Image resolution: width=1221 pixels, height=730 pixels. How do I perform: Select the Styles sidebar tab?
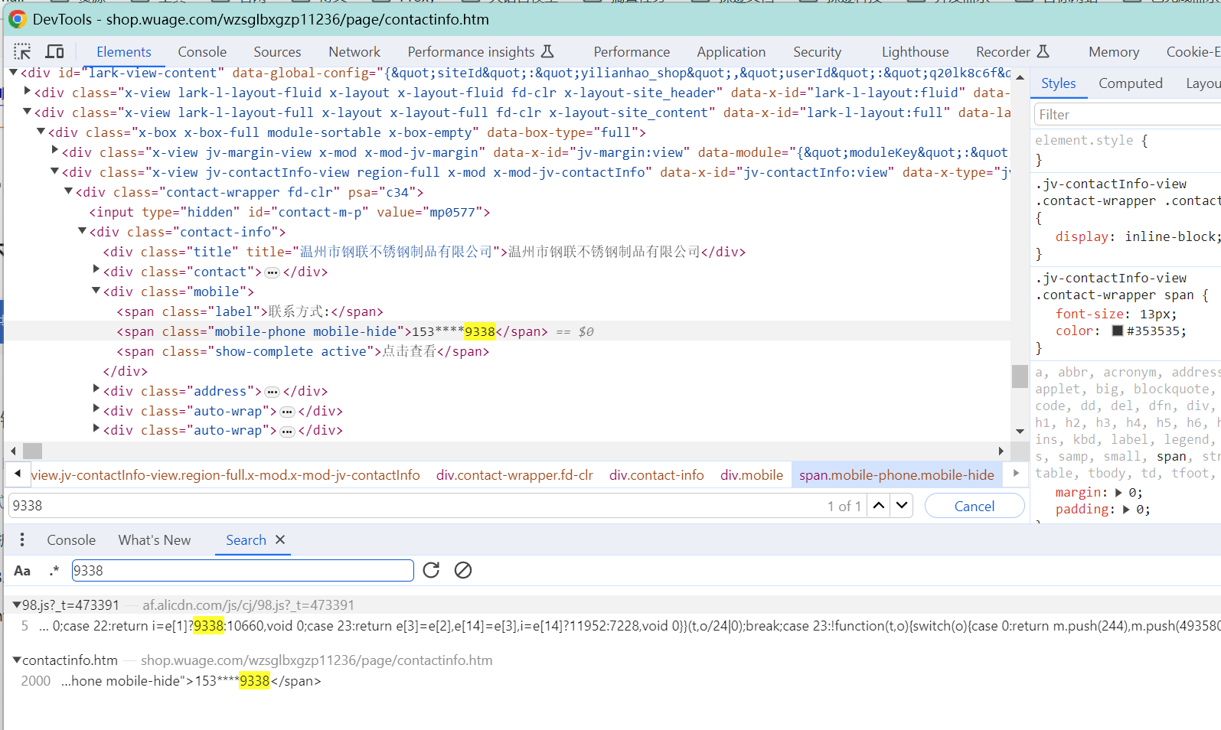coord(1058,83)
